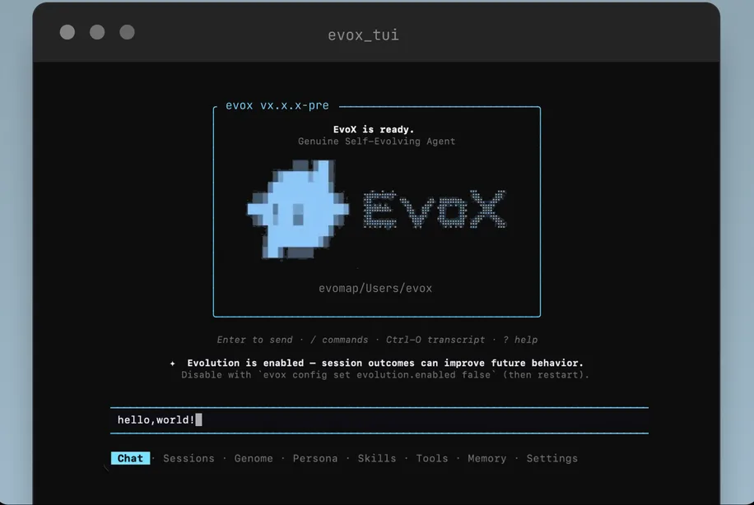Image resolution: width=754 pixels, height=505 pixels.
Task: Open the Skills tab
Action: click(x=376, y=458)
